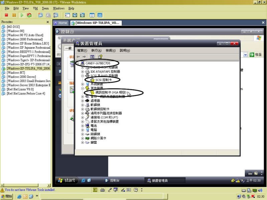
Task: Open the host 開始 start menu
Action: click(x=7, y=196)
